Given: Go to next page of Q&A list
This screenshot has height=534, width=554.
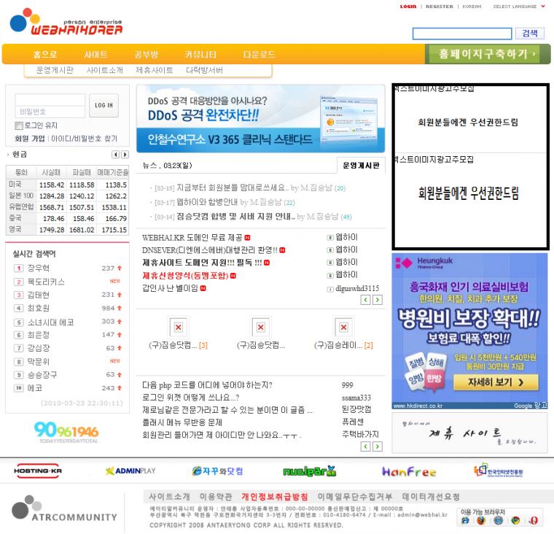Looking at the screenshot, I should pos(378,446).
